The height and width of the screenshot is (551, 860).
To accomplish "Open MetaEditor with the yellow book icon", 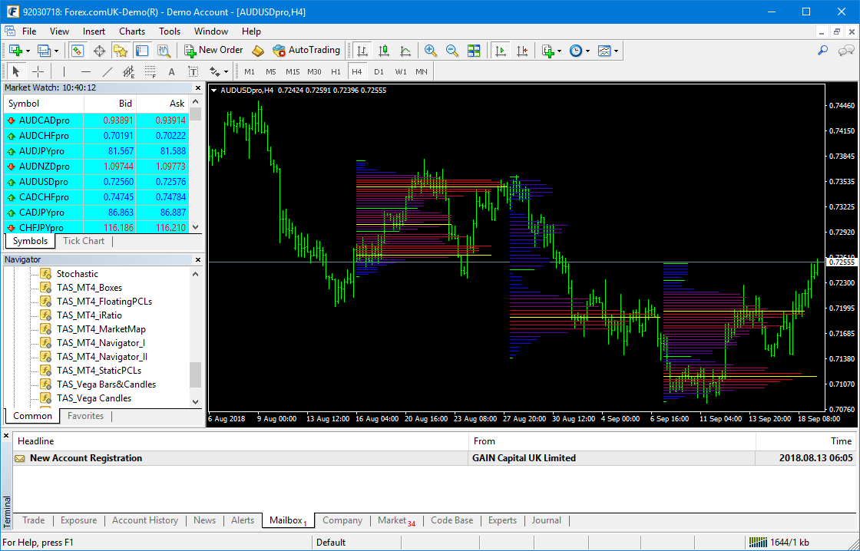I will (258, 51).
